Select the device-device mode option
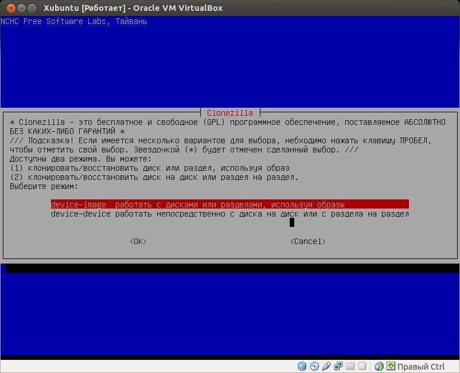 (x=229, y=214)
